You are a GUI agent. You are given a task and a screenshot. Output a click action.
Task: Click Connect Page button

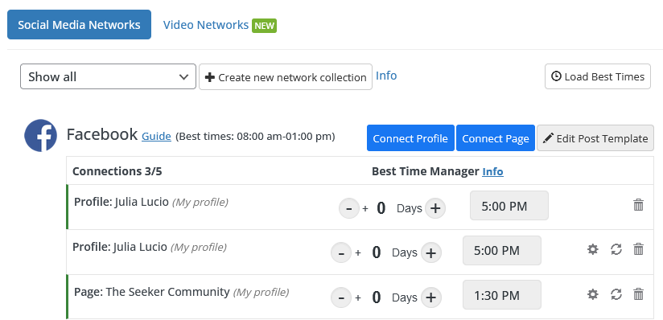coord(496,138)
